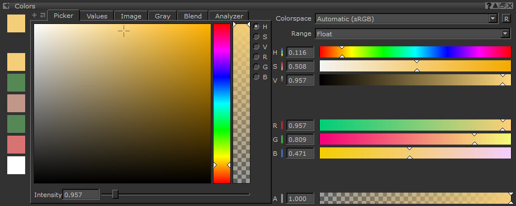Screen dimensions: 516x206
Task: Open the help question mark icon
Action: (x=489, y=6)
